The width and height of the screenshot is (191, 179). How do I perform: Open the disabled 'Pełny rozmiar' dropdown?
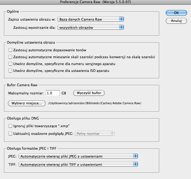95,134
